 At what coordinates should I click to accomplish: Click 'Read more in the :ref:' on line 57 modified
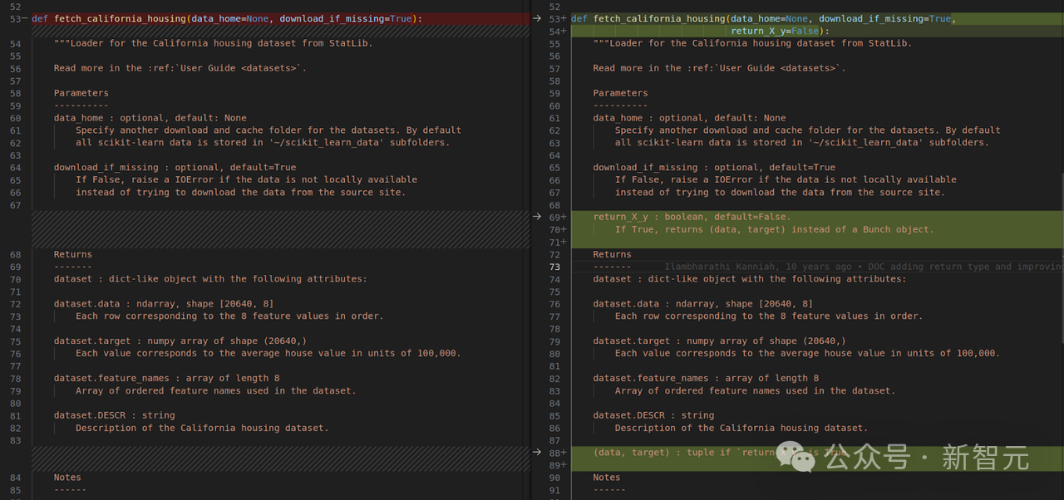(653, 68)
